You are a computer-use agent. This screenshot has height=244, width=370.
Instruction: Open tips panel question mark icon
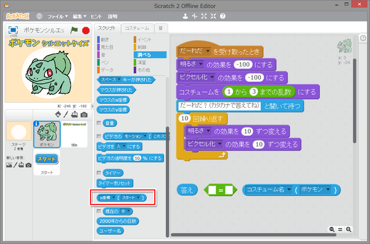point(363,38)
